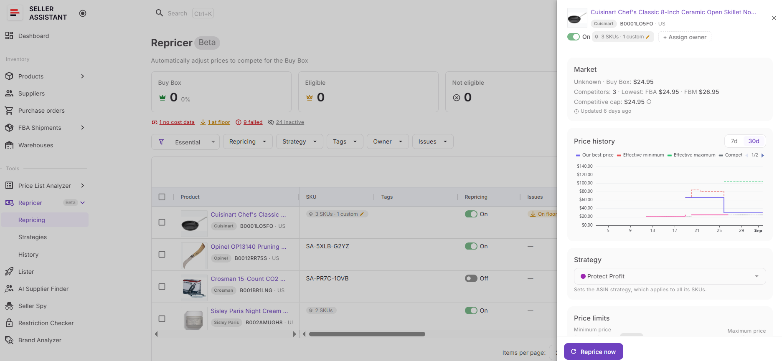782x361 pixels.
Task: Click the Seller Assistant logo icon
Action: [x=15, y=13]
